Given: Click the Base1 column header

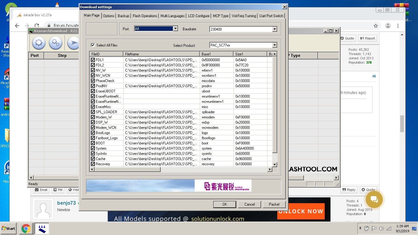Looking at the screenshot, I should point(217,54).
